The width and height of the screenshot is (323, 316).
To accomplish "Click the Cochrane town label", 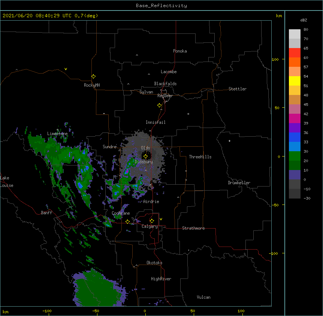I will pos(121,213).
